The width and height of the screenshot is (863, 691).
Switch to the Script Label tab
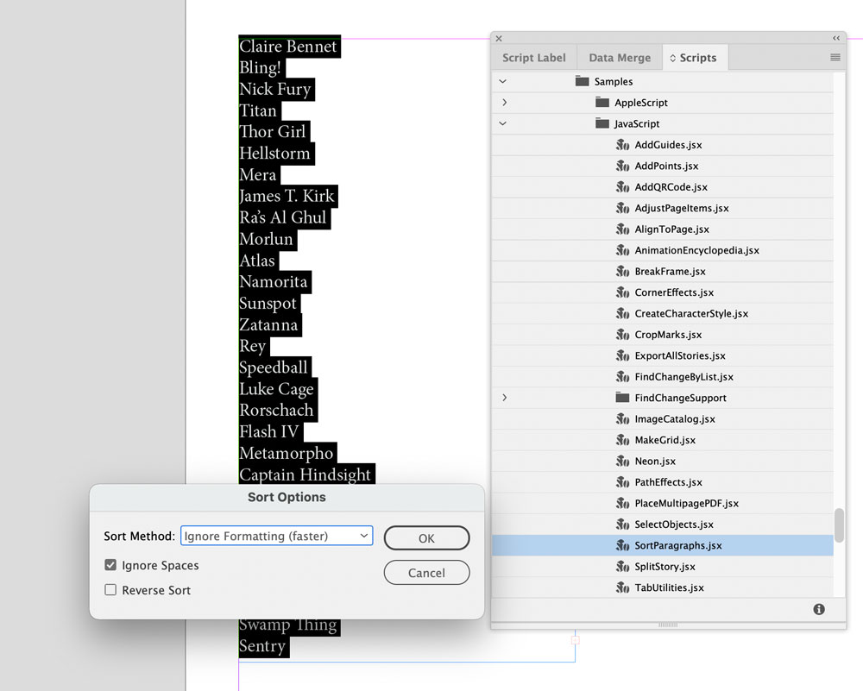point(534,58)
